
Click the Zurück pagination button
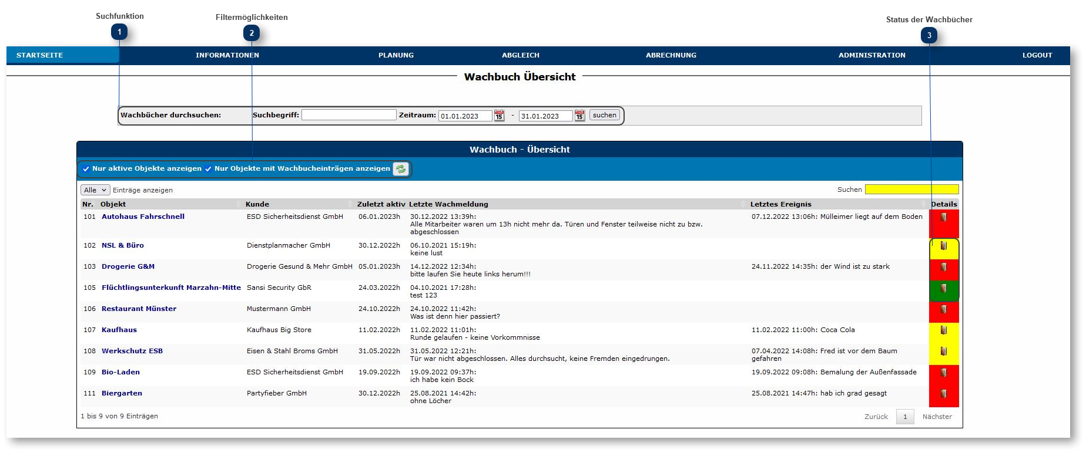click(x=876, y=417)
